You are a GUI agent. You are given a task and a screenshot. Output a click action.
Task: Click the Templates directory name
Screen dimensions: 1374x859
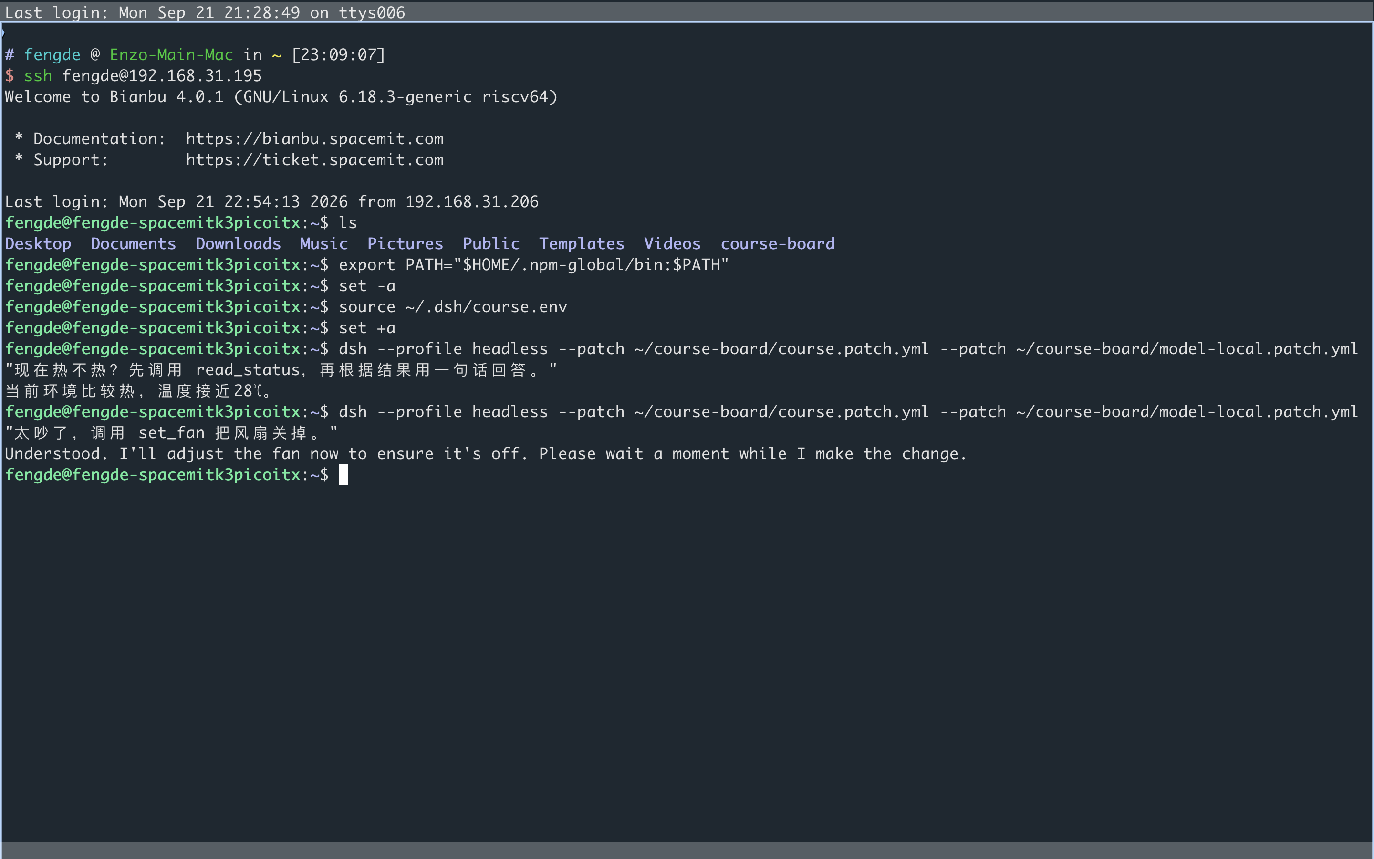[x=582, y=244]
